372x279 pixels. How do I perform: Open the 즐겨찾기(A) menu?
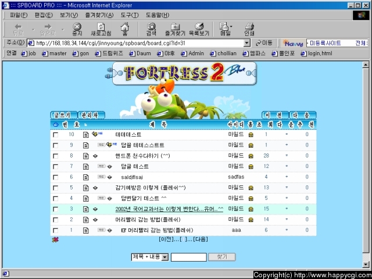click(x=99, y=15)
